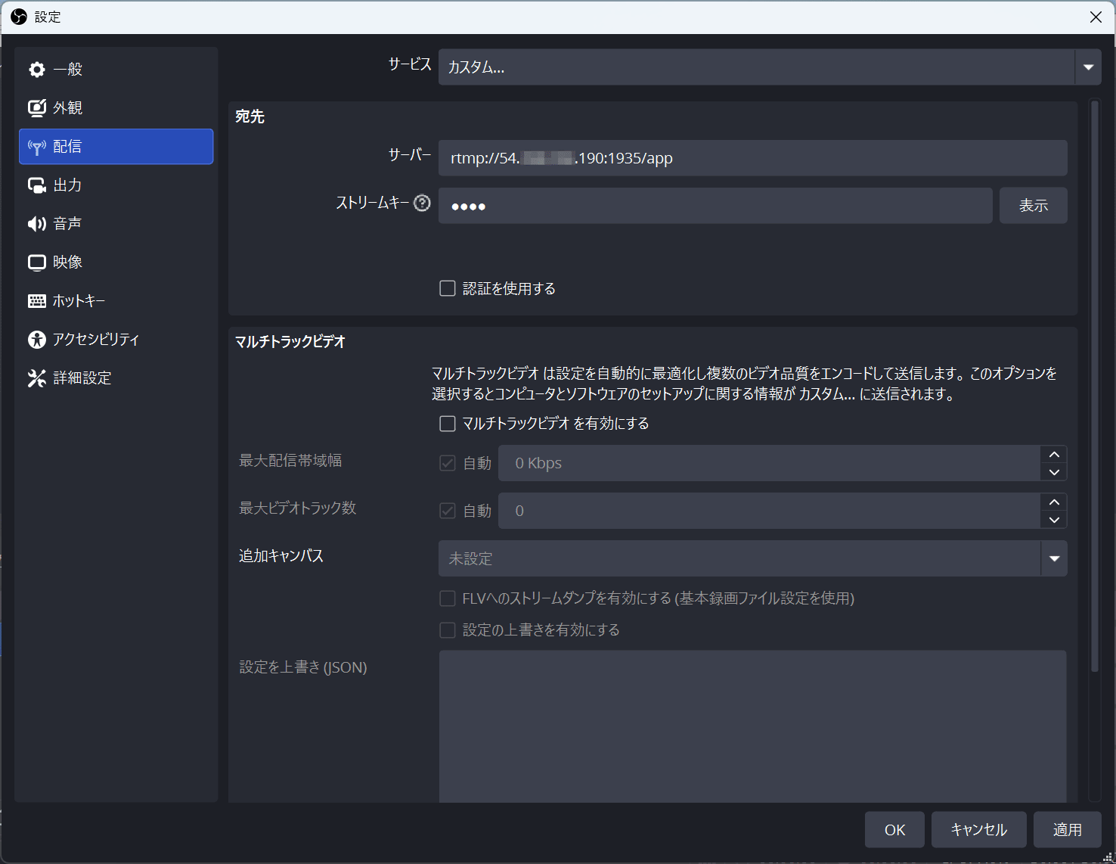The height and width of the screenshot is (864, 1116).
Task: Enable the 認証を使用する checkbox
Action: click(x=448, y=288)
